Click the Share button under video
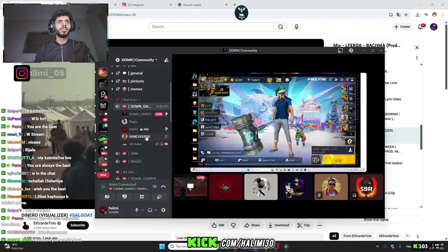This screenshot has height=252, width=448. [x=252, y=225]
